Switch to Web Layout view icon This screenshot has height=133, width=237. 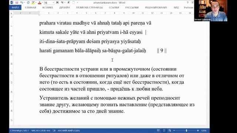(x=170, y=130)
